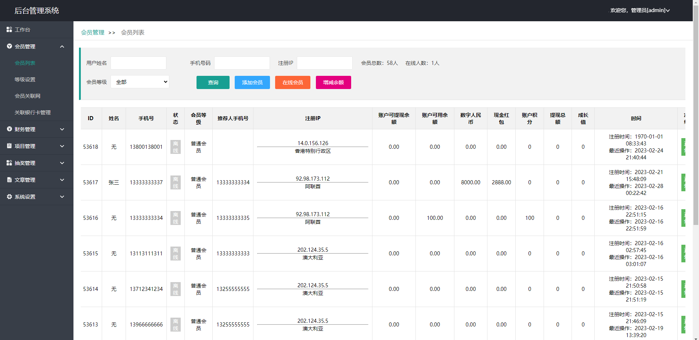Toggle the 离线 status badge for member 53615
The height and width of the screenshot is (340, 699).
tap(176, 254)
